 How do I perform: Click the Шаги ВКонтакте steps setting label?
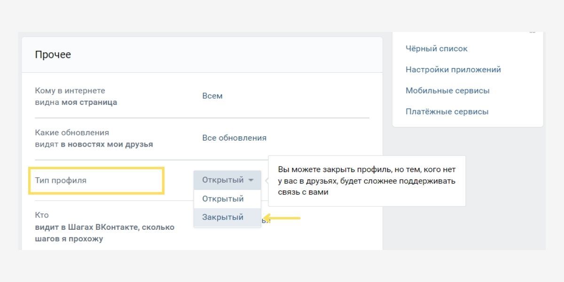tap(104, 227)
